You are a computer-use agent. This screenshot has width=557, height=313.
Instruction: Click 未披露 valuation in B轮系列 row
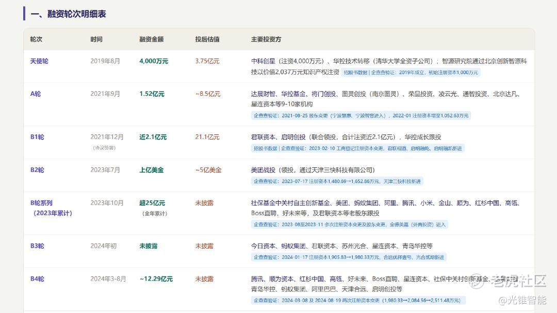pos(204,203)
